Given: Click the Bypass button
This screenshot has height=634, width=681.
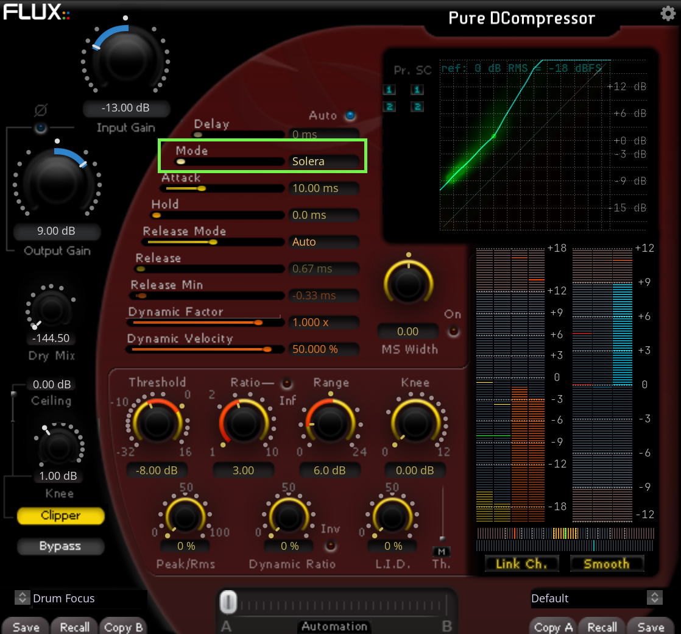Looking at the screenshot, I should 61,546.
